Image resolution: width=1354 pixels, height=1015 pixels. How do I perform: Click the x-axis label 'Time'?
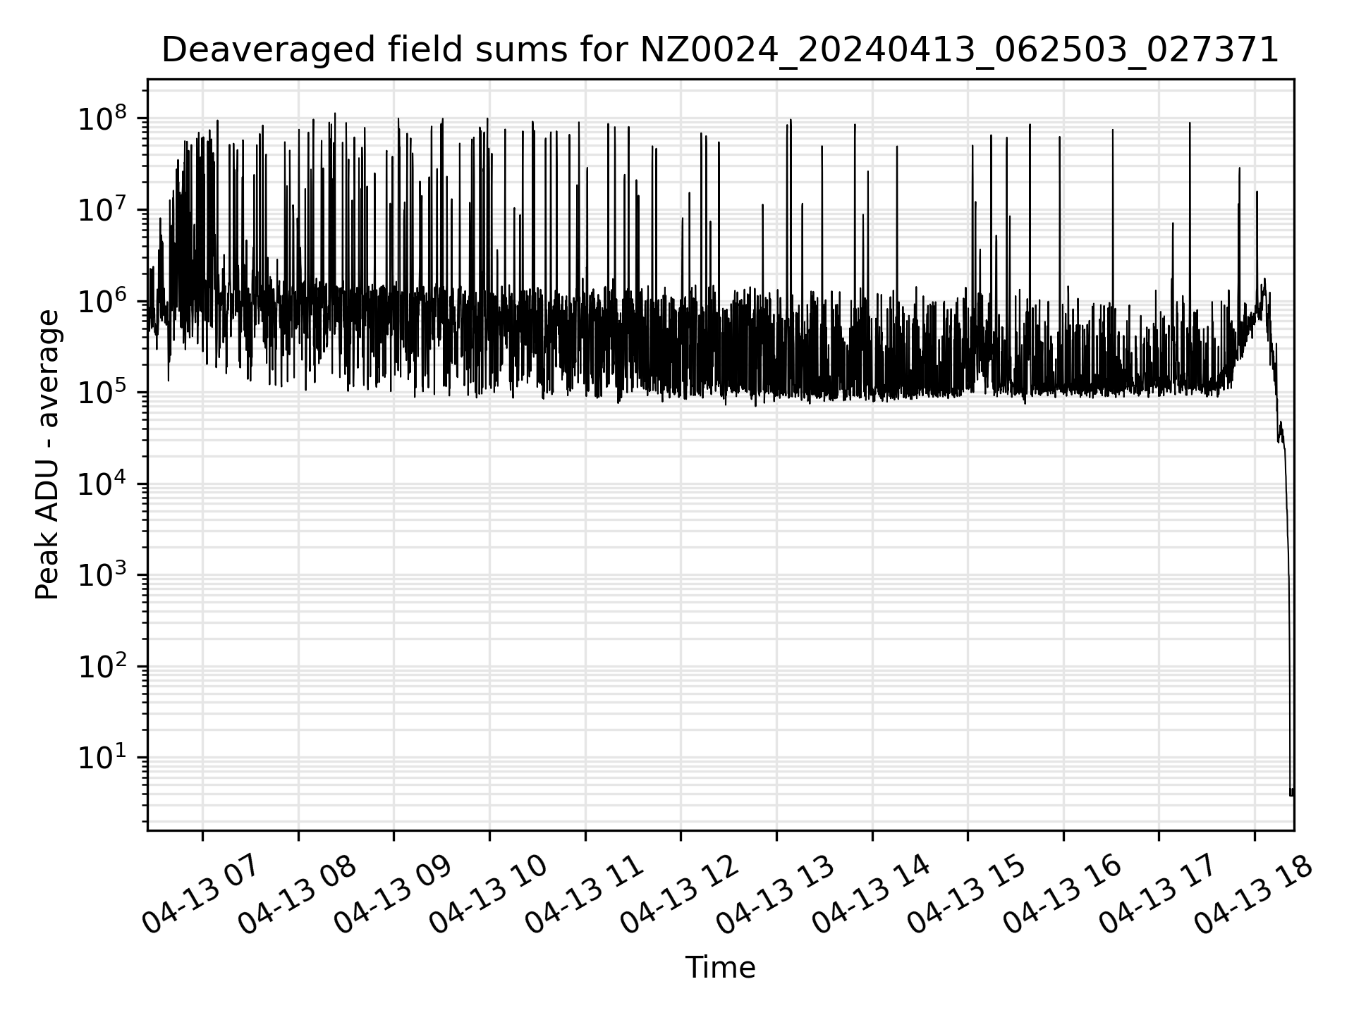pyautogui.click(x=720, y=968)
